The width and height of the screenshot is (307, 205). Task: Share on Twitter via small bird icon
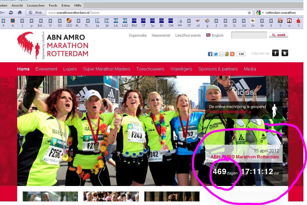215,54
